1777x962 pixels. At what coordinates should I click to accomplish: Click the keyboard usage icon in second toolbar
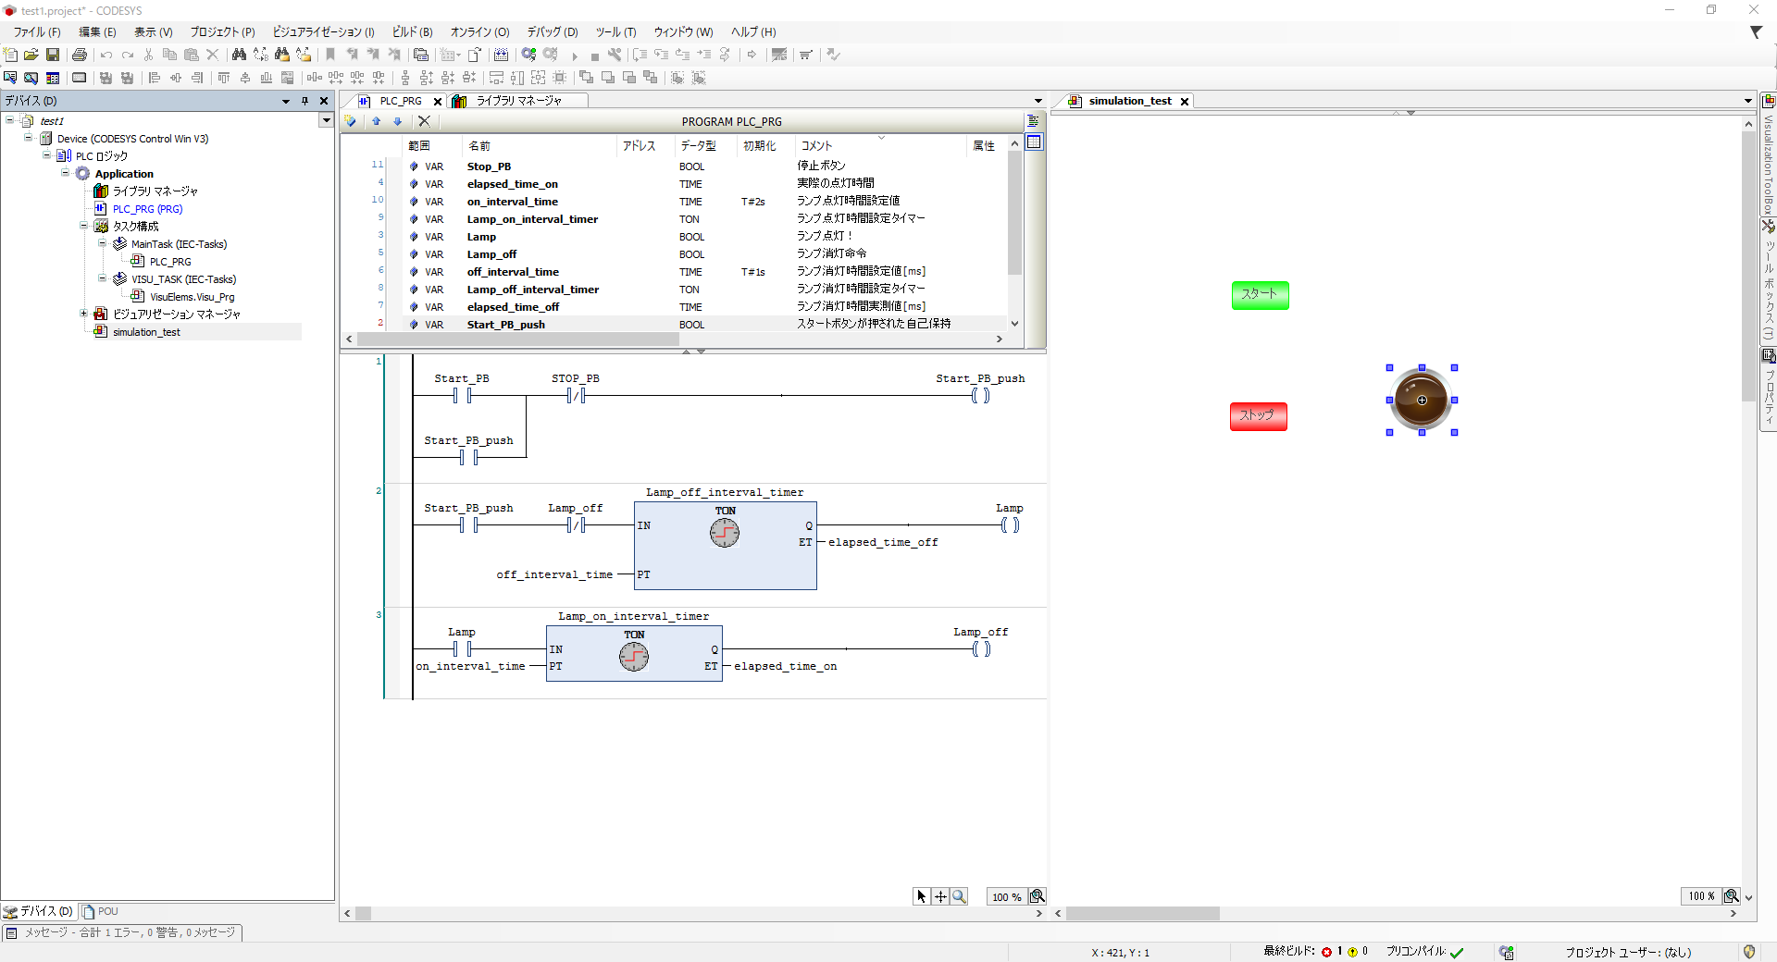click(80, 78)
